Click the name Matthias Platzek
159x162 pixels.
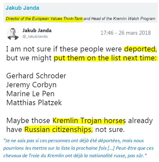coord(34,103)
